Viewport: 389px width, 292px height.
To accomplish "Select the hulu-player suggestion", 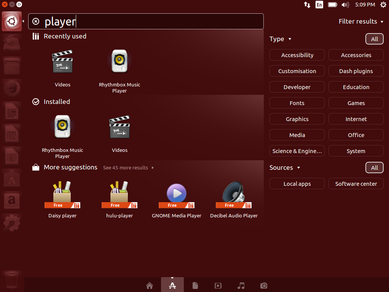I will [120, 198].
